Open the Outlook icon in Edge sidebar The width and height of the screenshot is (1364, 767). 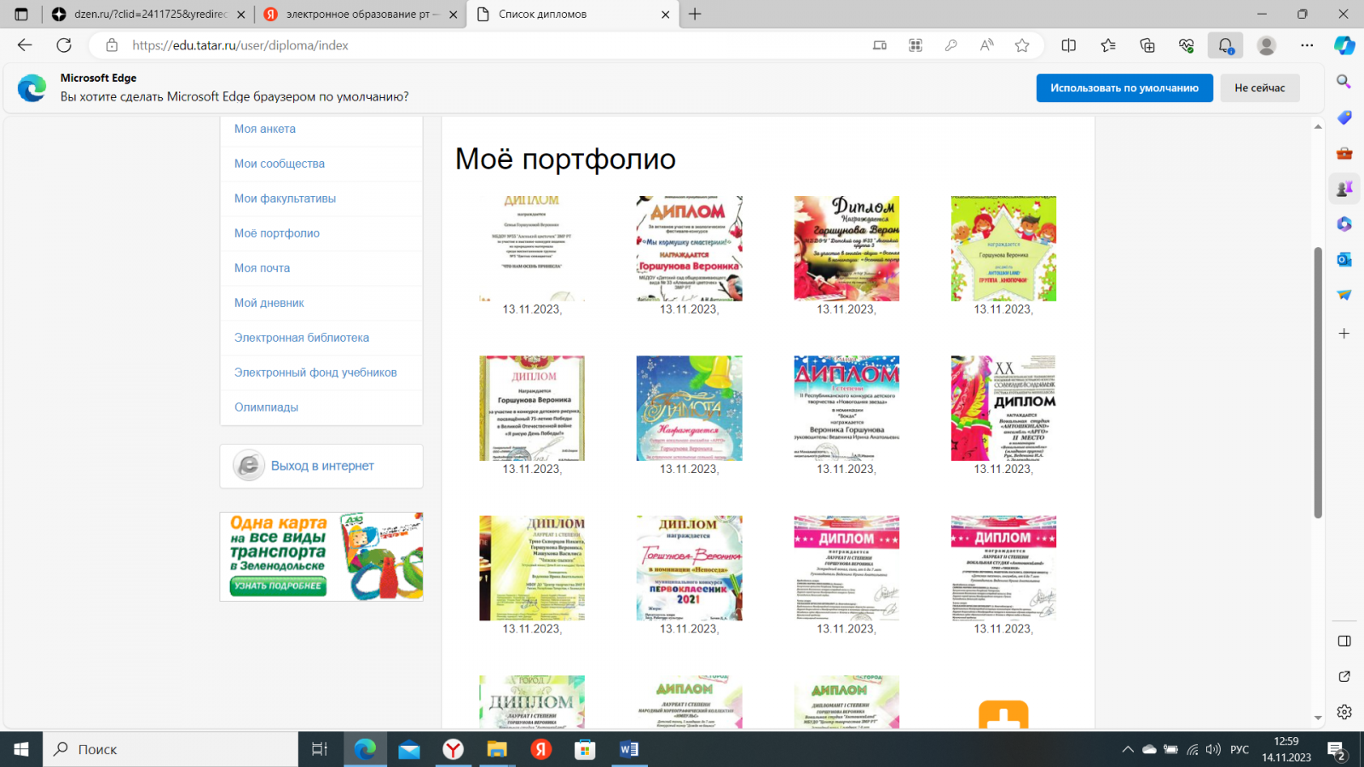tap(1344, 259)
